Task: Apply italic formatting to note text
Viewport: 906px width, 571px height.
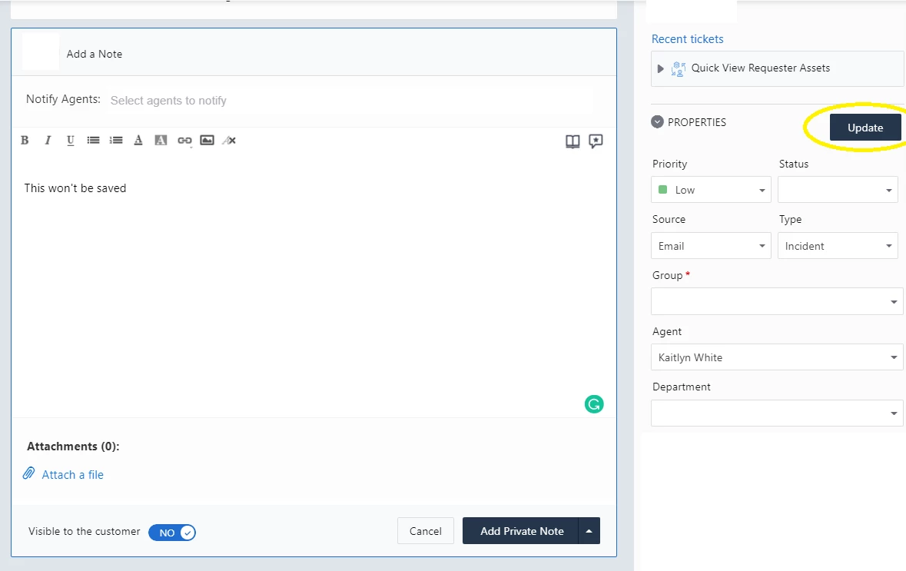Action: pyautogui.click(x=48, y=141)
